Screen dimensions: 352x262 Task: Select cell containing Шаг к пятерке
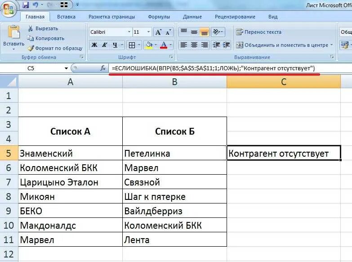coord(175,196)
